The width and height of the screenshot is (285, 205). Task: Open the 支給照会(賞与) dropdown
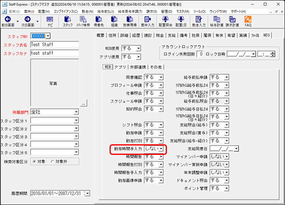[x=226, y=133]
